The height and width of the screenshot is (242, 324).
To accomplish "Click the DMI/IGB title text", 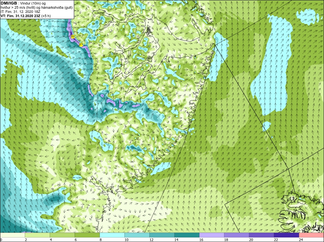I will click(x=9, y=3).
